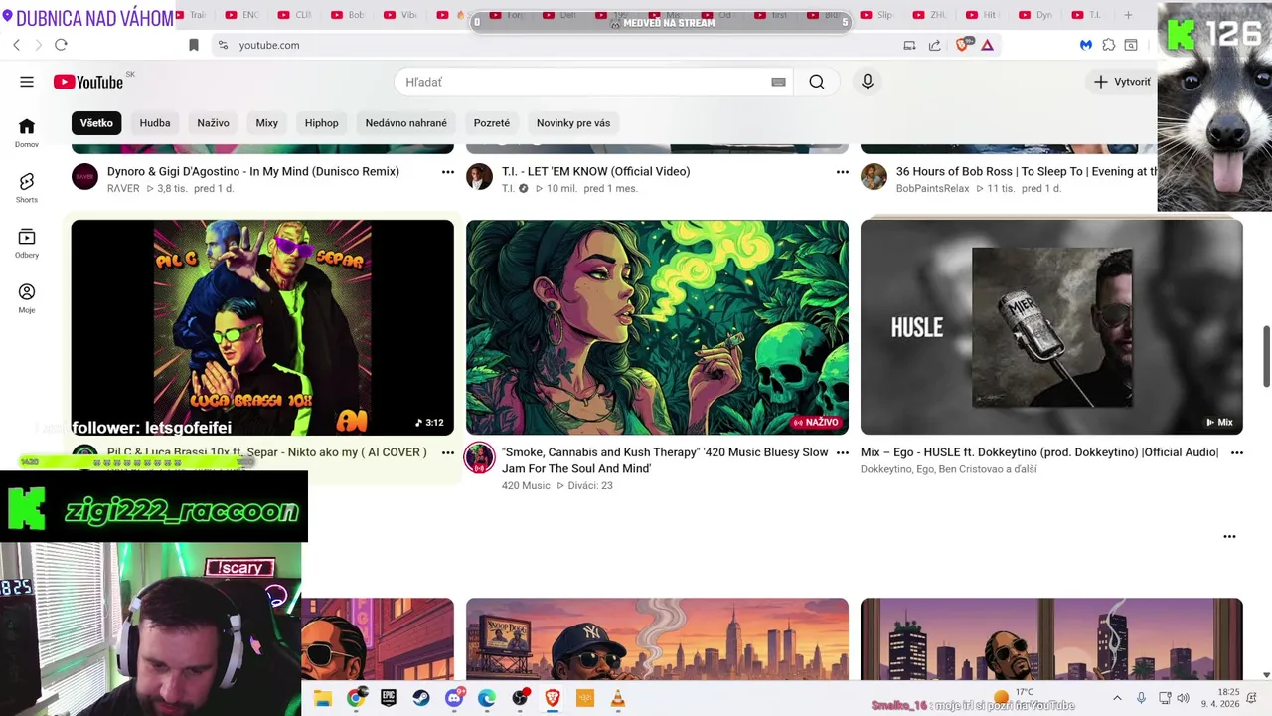Open the T.I. channel avatar
Screen dimensions: 1272x716
[x=479, y=177]
